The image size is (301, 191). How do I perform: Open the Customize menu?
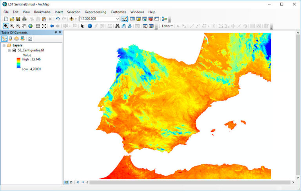tap(118, 12)
